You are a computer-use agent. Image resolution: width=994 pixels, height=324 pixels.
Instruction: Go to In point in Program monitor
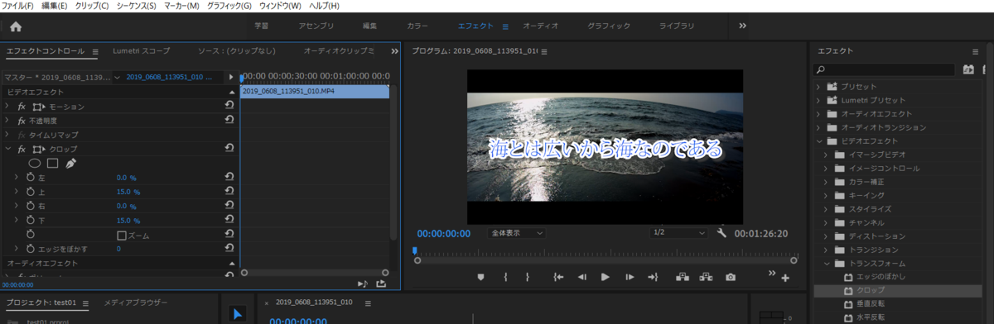pos(559,277)
